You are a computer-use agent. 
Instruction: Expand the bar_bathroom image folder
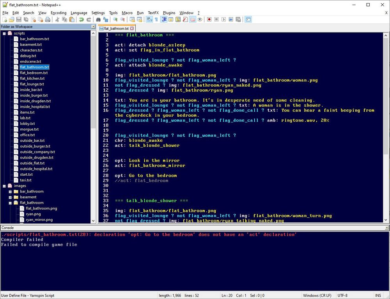[10, 191]
